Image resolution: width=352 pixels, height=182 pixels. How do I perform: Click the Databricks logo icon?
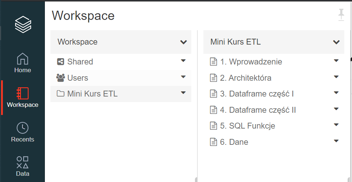tap(23, 24)
